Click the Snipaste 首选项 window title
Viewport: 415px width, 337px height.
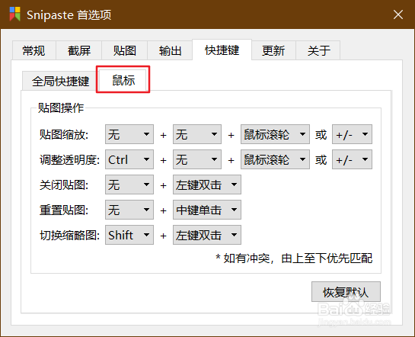69,14
